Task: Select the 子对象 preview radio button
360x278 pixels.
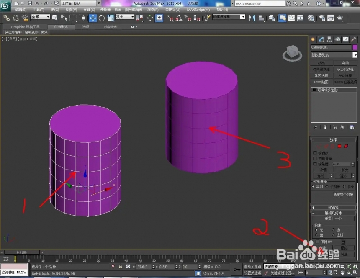Action: pos(327,187)
